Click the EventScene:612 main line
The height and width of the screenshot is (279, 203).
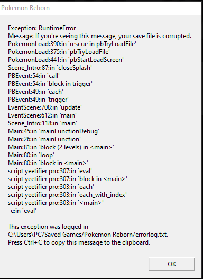(42, 115)
